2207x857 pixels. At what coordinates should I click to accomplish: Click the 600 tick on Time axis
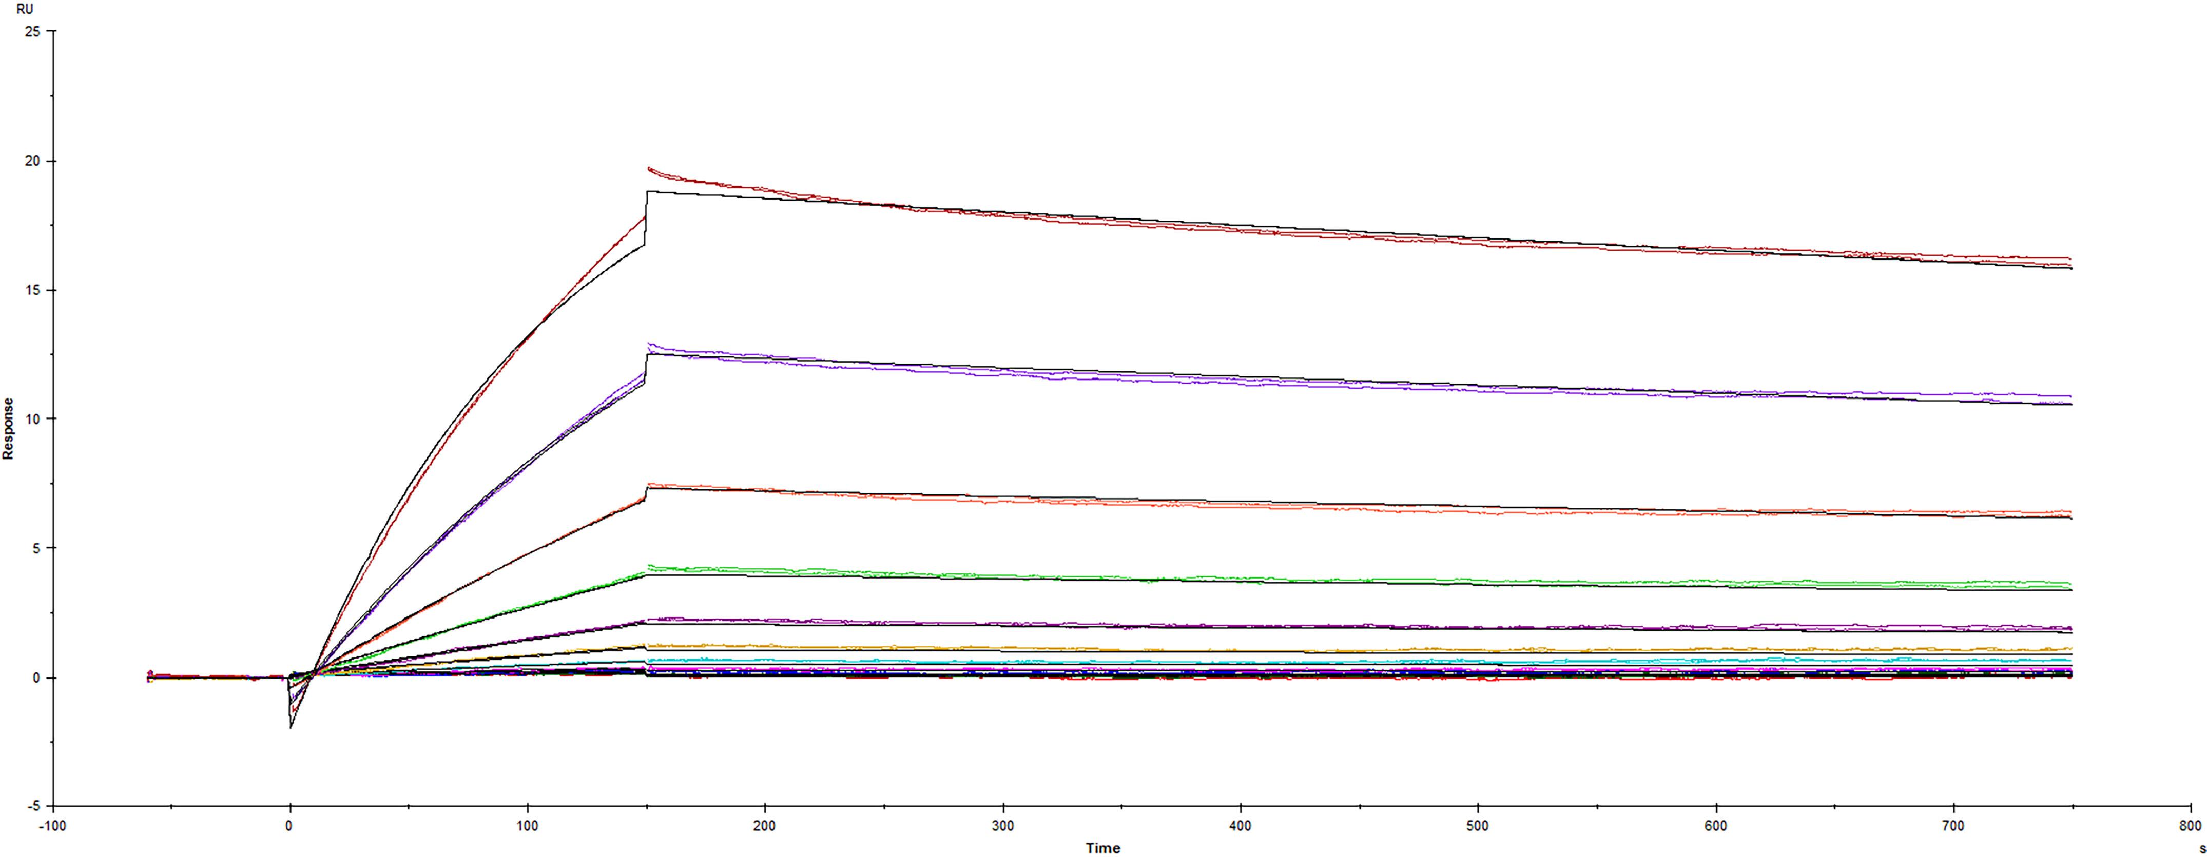click(1715, 826)
